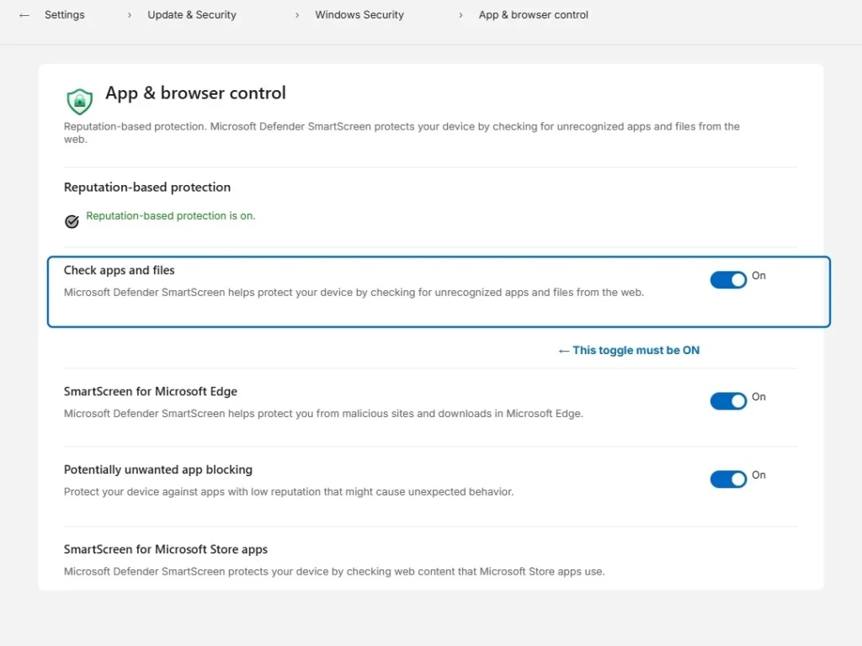Select the App & browser control breadcrumb
The height and width of the screenshot is (646, 862).
[x=533, y=15]
